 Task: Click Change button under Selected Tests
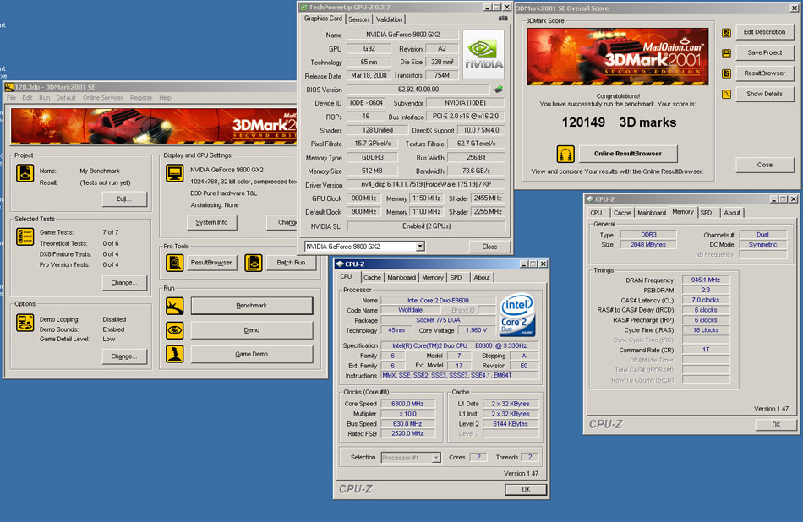click(x=124, y=282)
